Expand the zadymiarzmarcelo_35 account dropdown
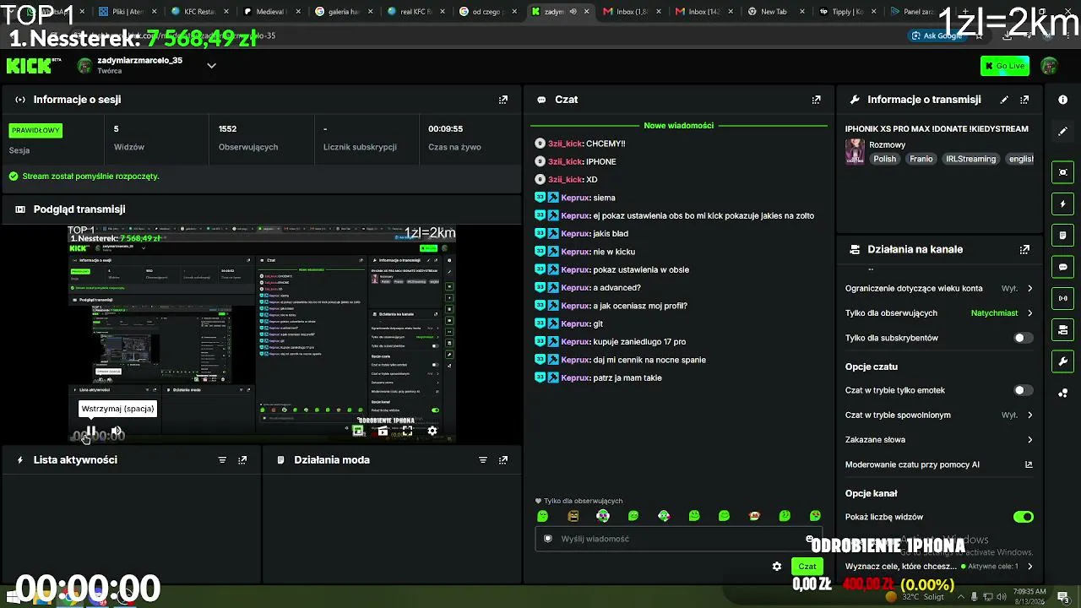Image resolution: width=1081 pixels, height=608 pixels. coord(211,66)
